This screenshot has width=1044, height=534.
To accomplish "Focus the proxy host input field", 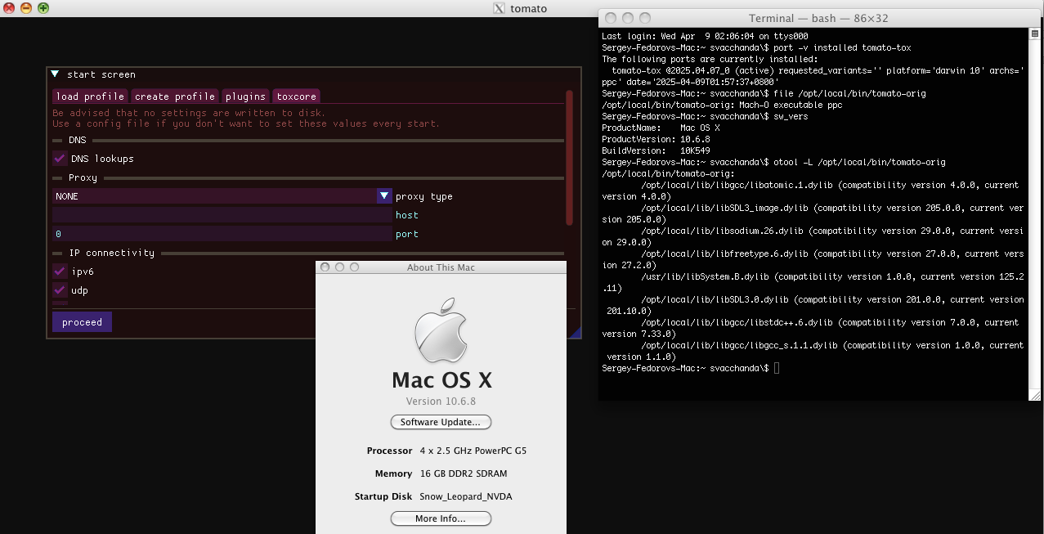I will coord(222,215).
